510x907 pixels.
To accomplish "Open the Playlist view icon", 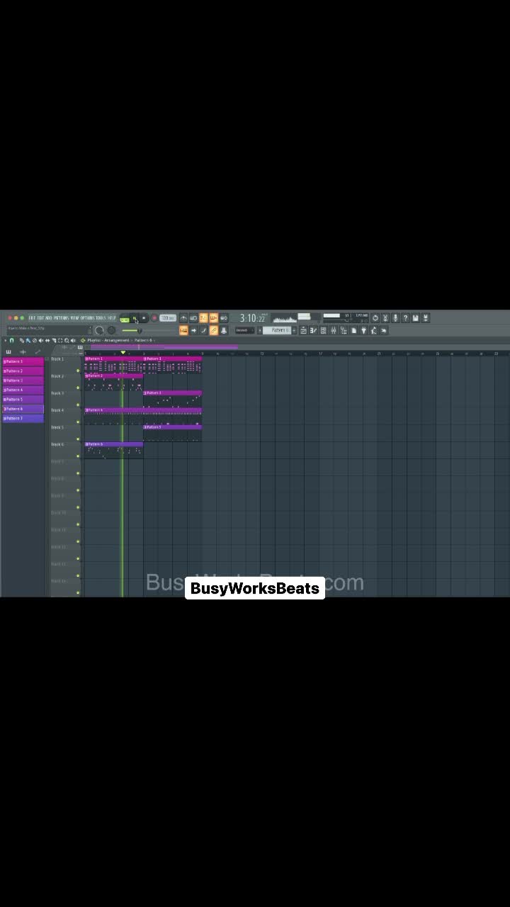I will pos(303,330).
